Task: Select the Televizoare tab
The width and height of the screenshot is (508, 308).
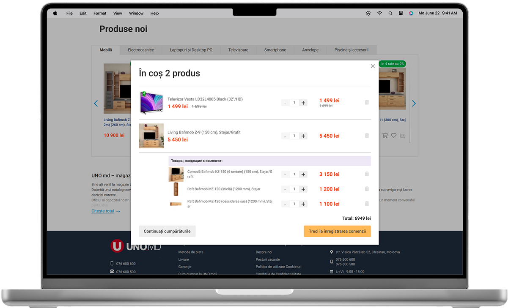Action: click(x=238, y=50)
